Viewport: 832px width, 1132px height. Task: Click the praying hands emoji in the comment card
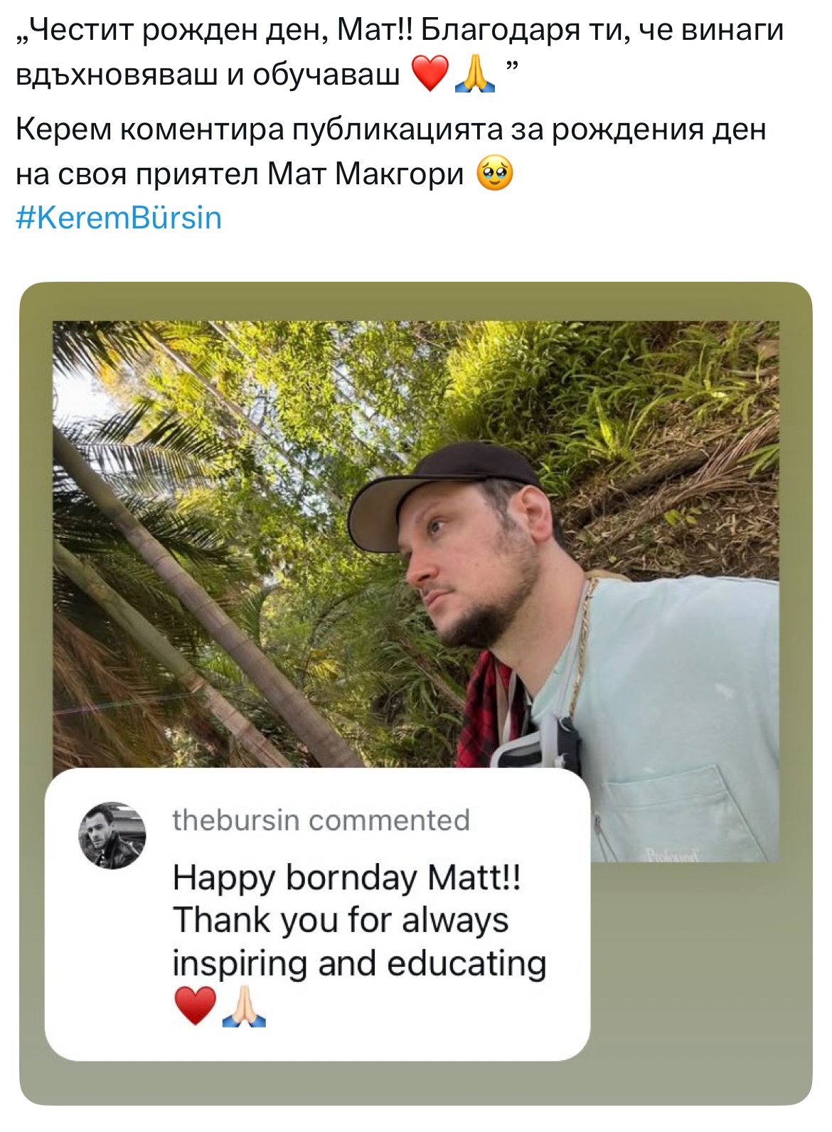point(244,1006)
